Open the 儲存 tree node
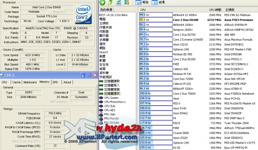Image resolution: width=258 pixels, height=150 pixels. point(102,44)
